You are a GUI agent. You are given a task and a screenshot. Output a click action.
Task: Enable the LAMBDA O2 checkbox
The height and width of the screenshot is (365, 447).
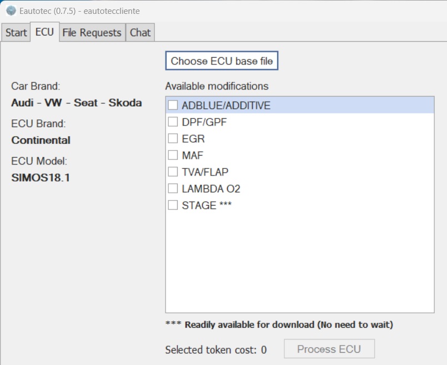(173, 188)
